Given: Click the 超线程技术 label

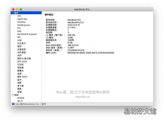Looking at the screenshot, I should (x=52, y=40).
